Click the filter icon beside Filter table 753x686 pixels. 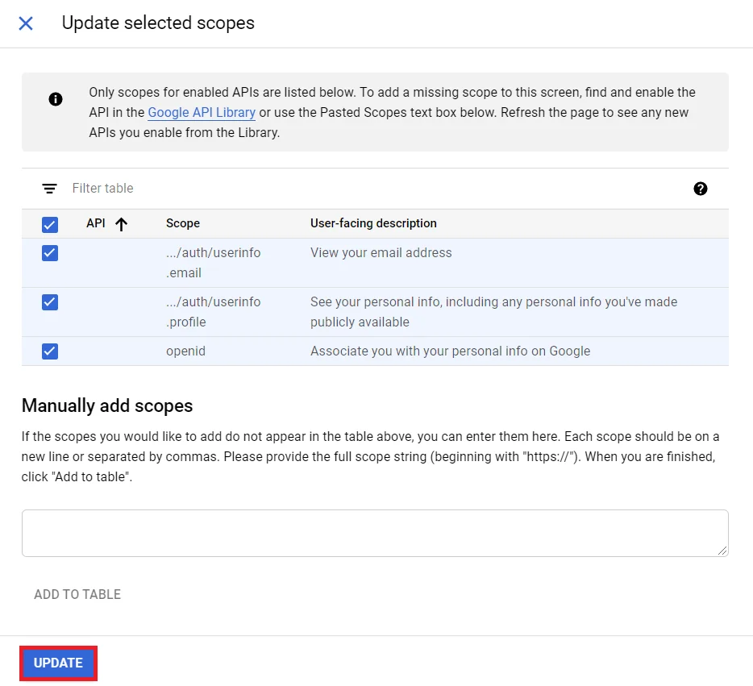(x=49, y=188)
